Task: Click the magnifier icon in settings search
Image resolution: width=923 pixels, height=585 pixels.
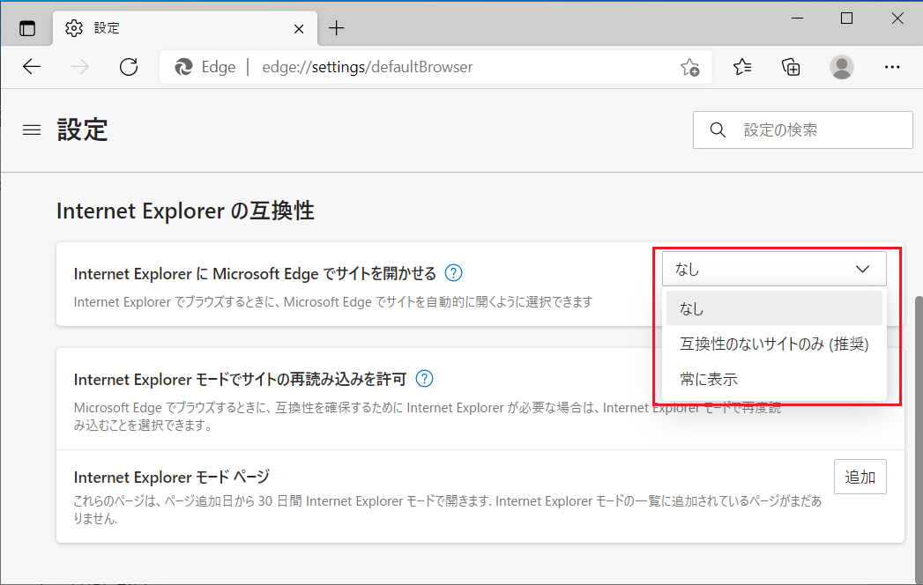Action: (x=718, y=130)
